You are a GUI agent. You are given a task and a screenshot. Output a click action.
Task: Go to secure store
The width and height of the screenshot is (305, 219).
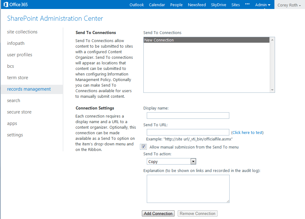point(19,112)
